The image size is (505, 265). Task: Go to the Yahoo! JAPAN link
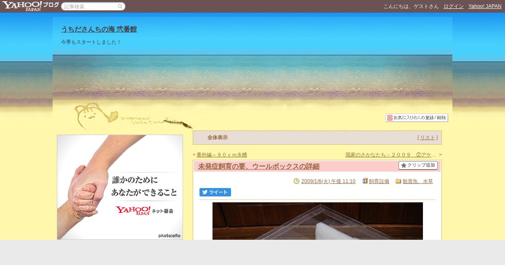(x=485, y=6)
